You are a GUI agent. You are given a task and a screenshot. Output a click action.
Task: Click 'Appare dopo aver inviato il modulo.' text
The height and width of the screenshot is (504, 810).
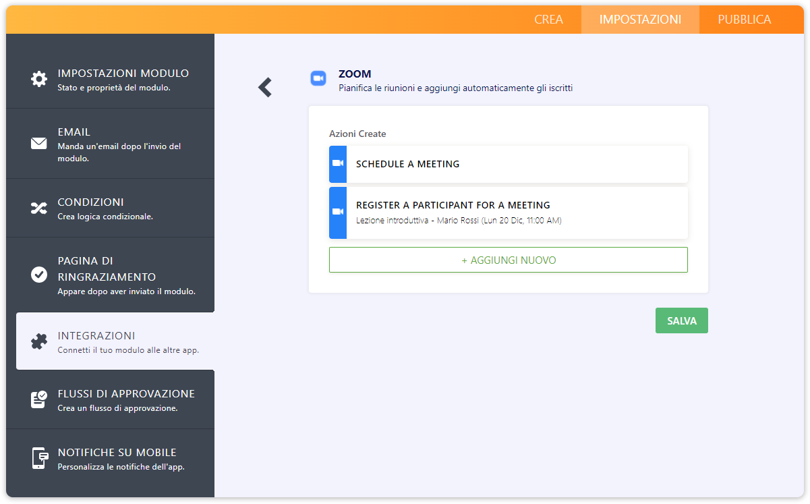pos(127,291)
